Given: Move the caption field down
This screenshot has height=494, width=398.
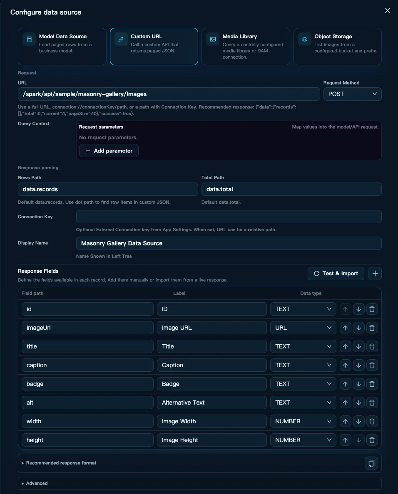Looking at the screenshot, I should click(358, 365).
